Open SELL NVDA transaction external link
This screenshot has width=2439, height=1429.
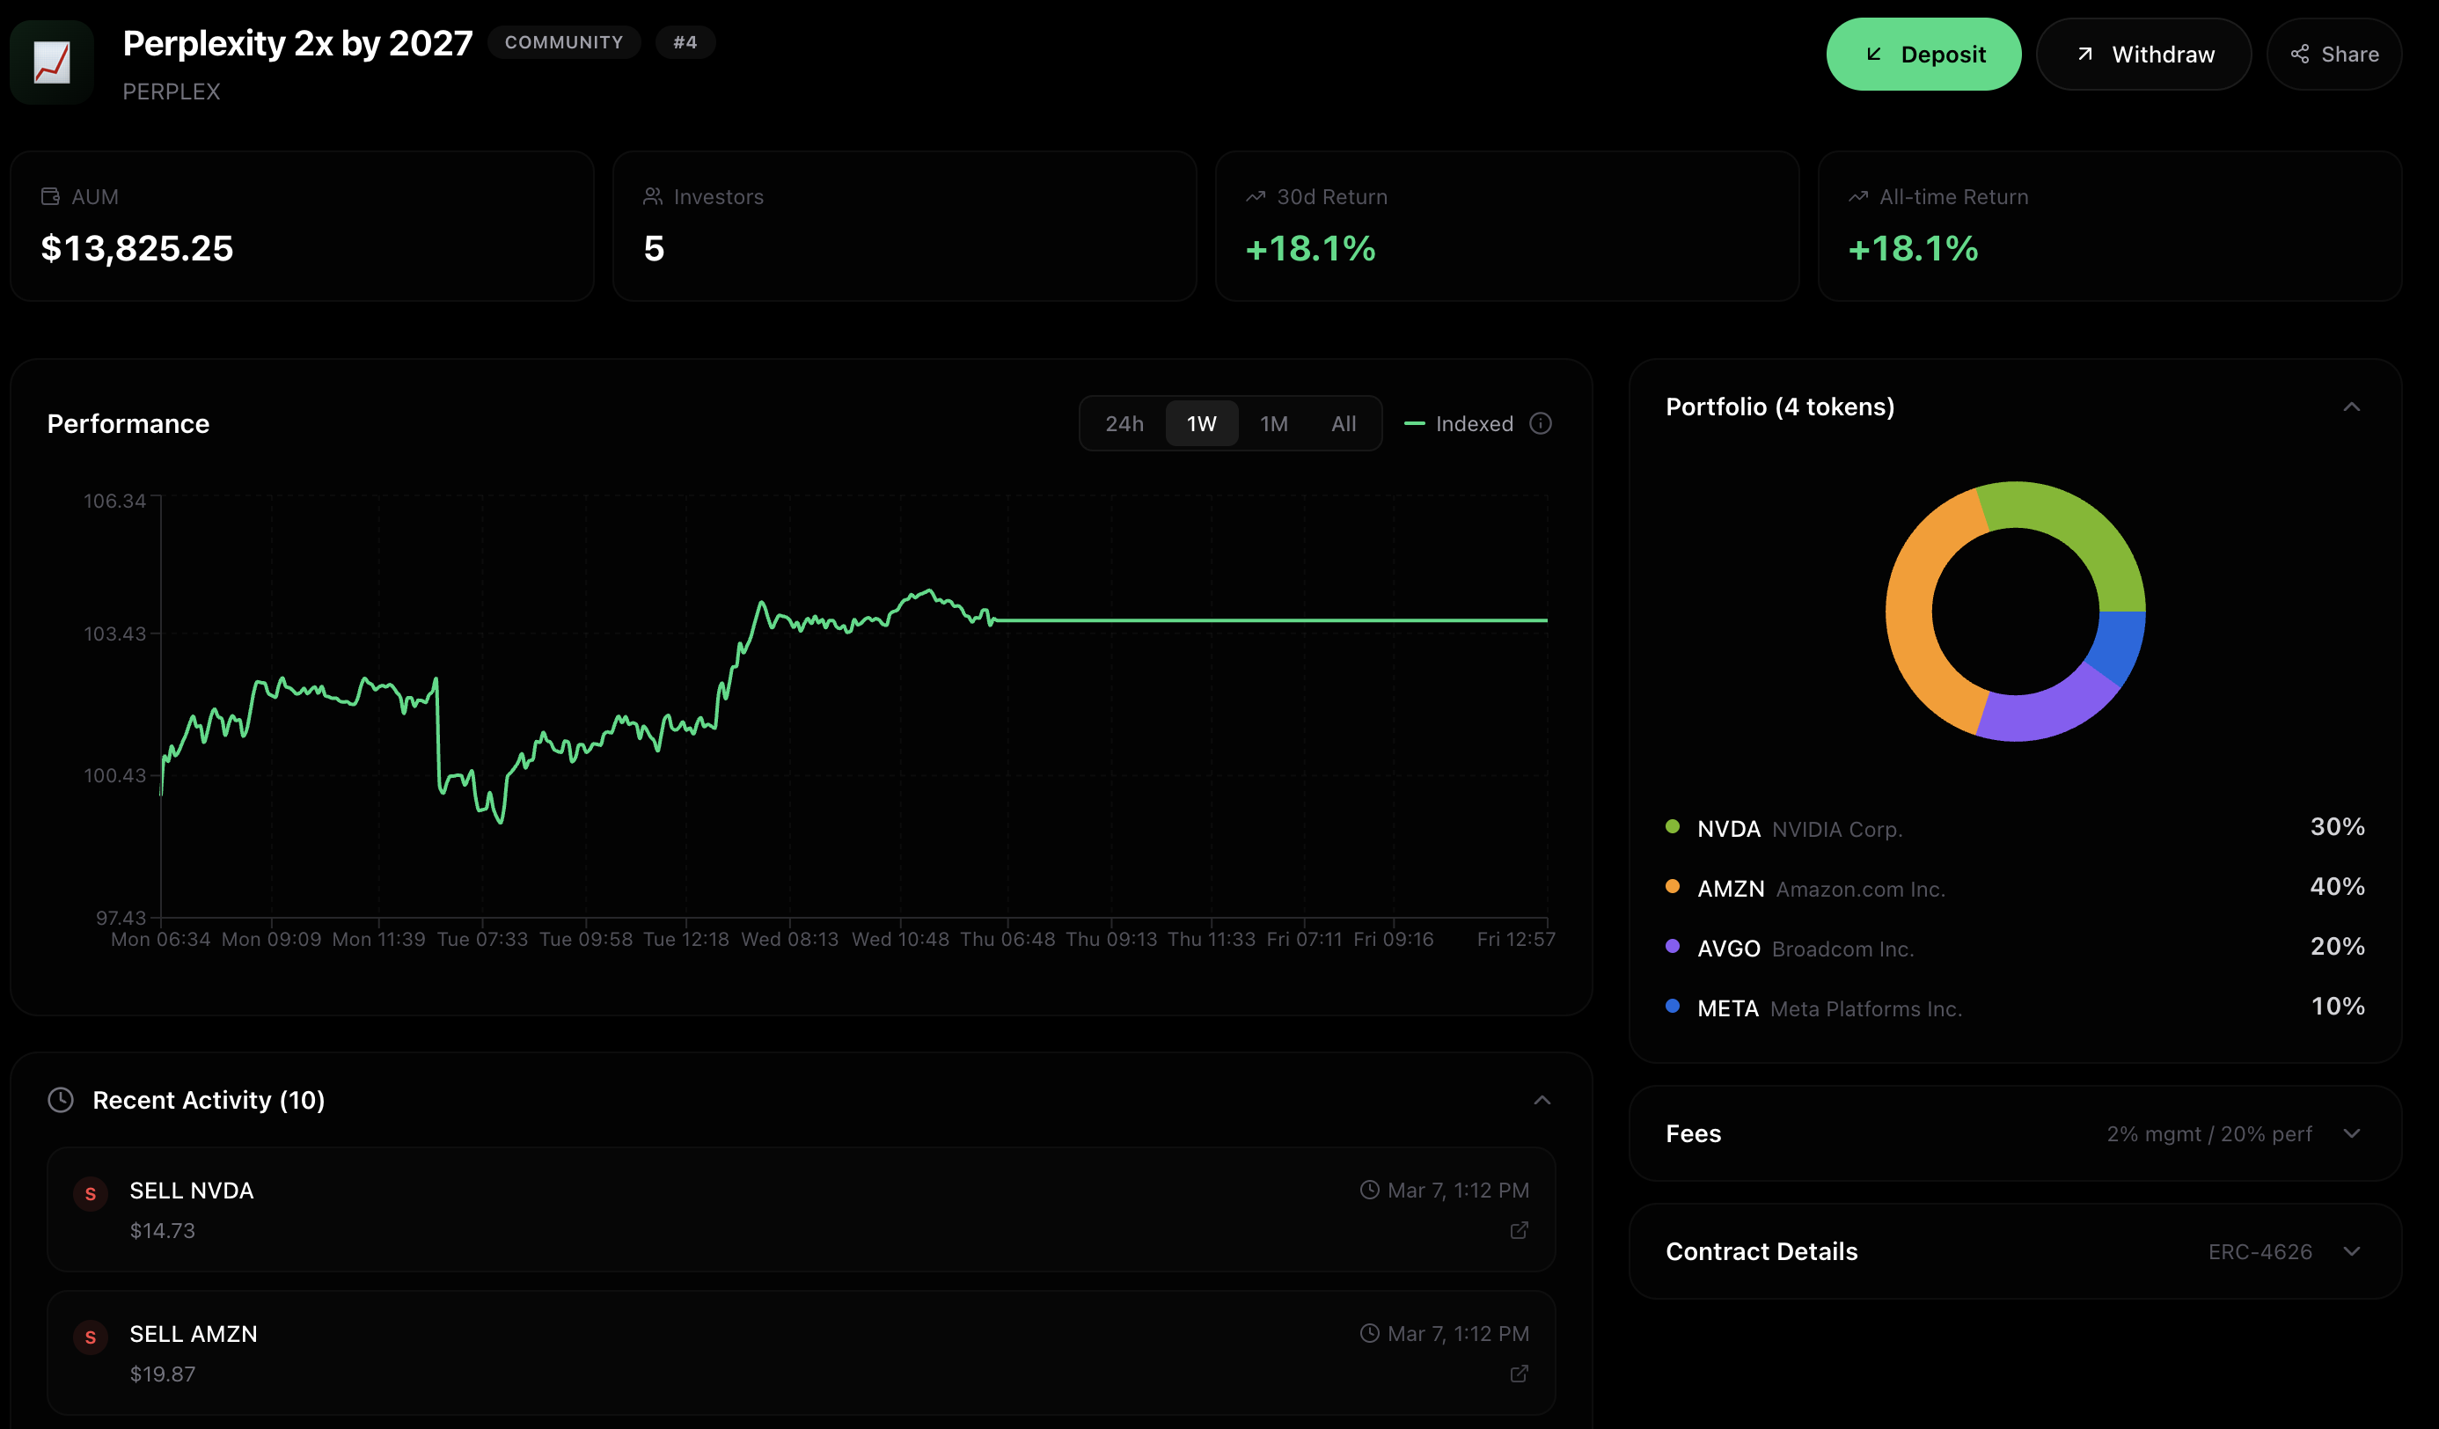point(1519,1229)
